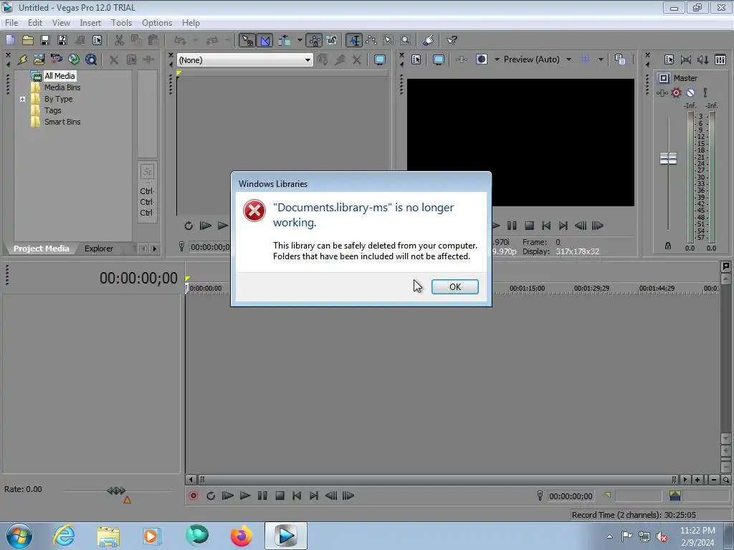This screenshot has width=734, height=550.
Task: Open the Split Screen View dropdown arrow
Action: (x=497, y=59)
